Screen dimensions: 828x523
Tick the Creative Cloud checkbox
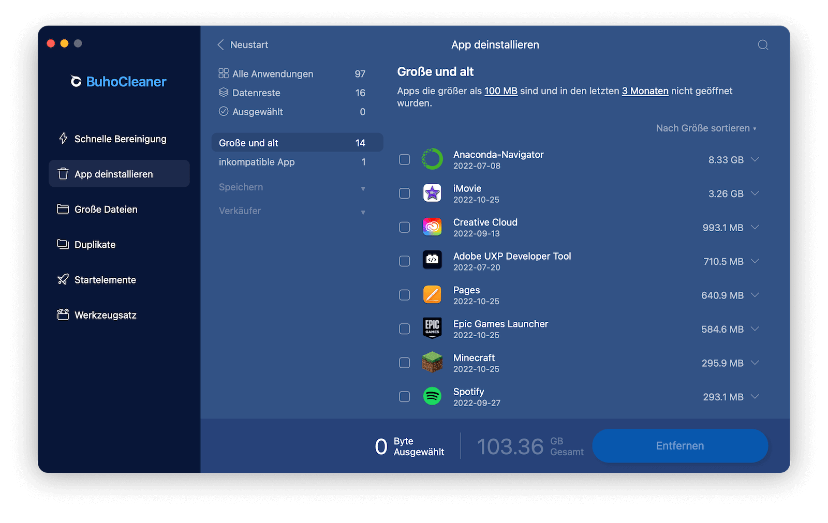point(405,227)
